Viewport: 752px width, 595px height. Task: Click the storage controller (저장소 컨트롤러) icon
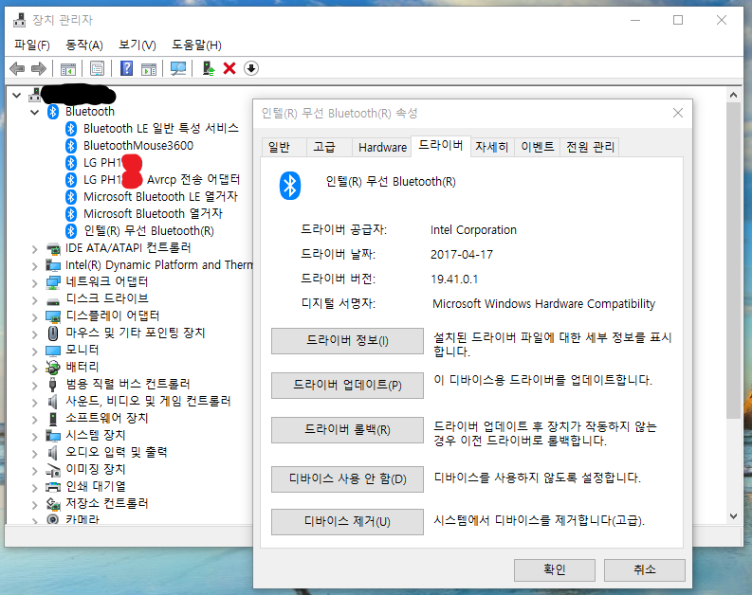click(x=53, y=503)
